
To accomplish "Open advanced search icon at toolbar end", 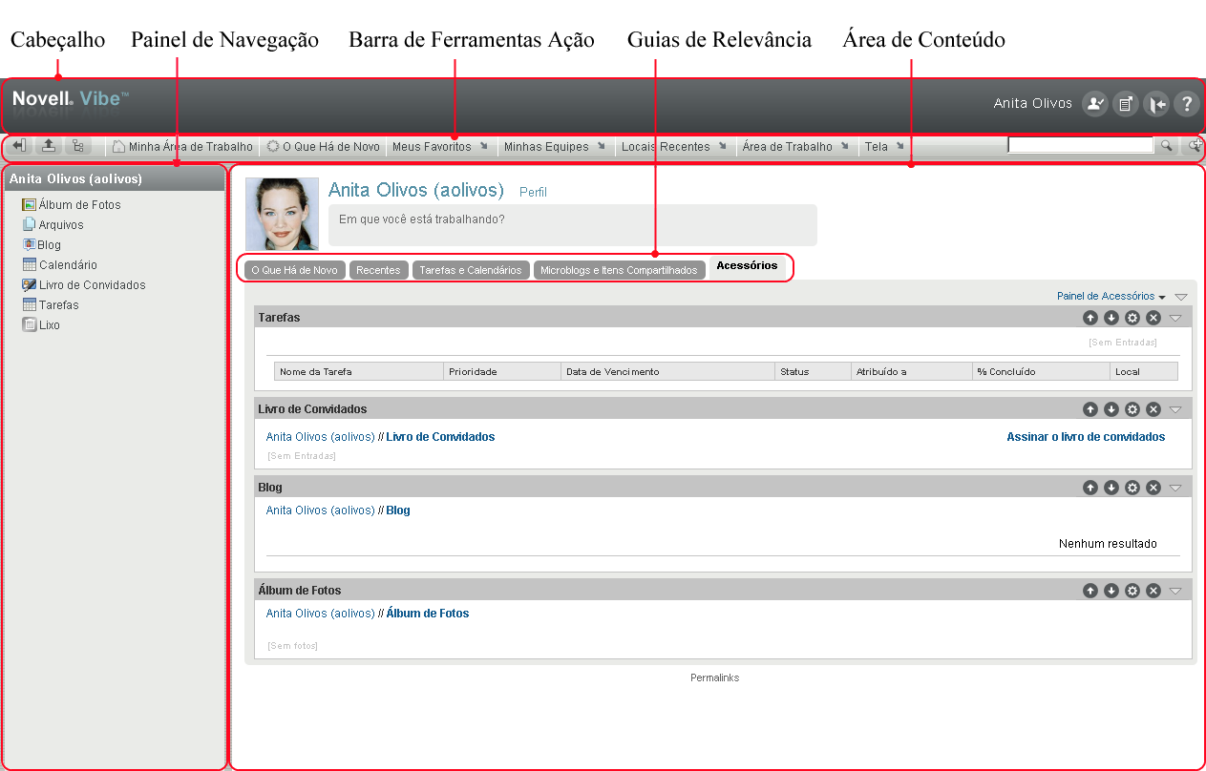I will 1193,146.
